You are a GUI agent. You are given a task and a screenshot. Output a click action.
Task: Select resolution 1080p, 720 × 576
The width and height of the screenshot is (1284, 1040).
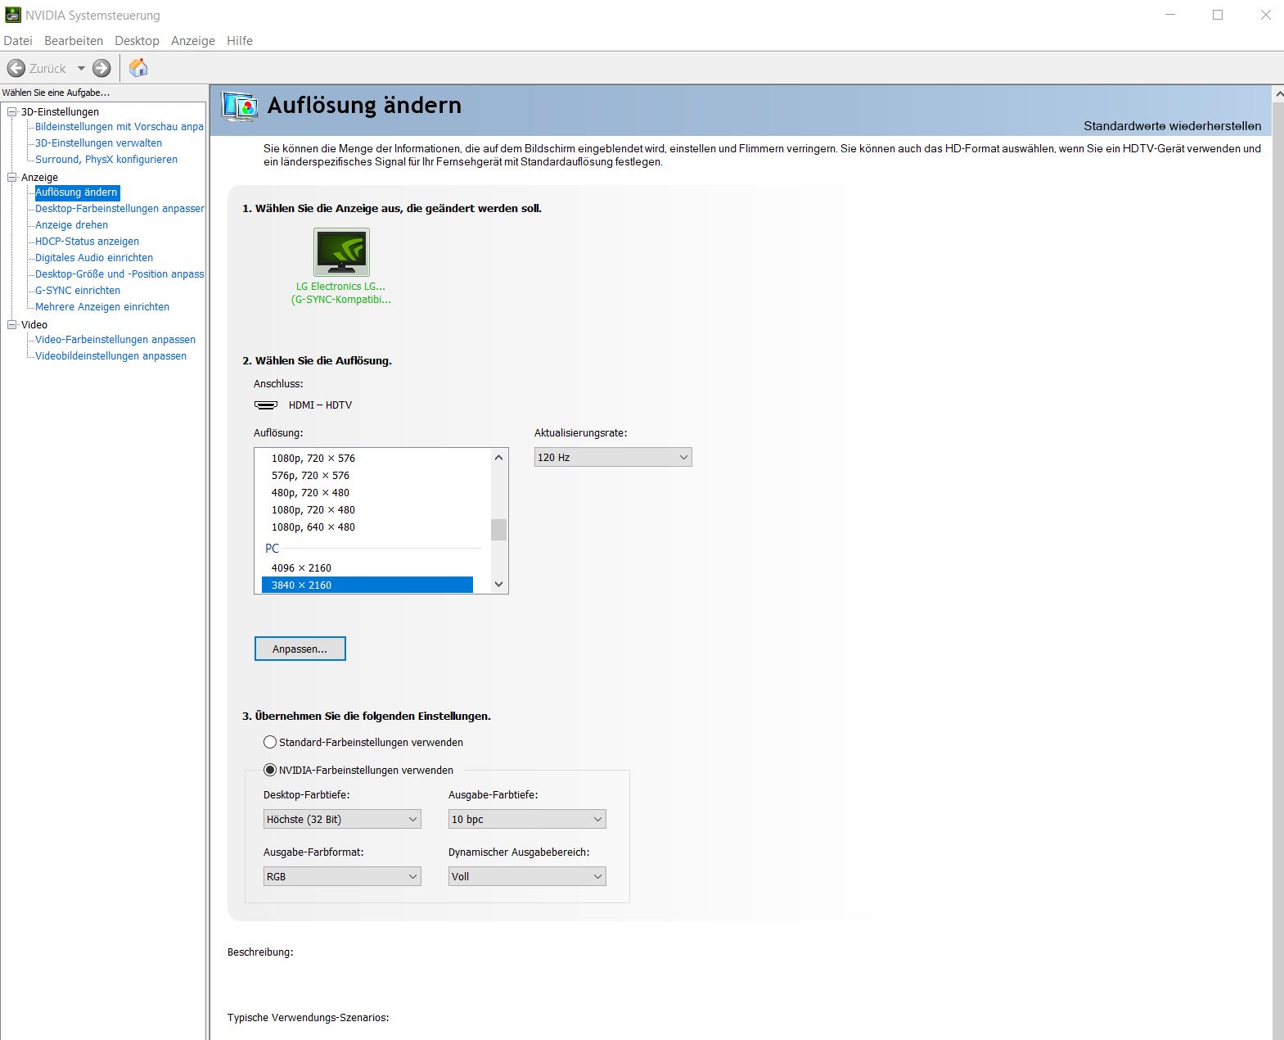367,458
